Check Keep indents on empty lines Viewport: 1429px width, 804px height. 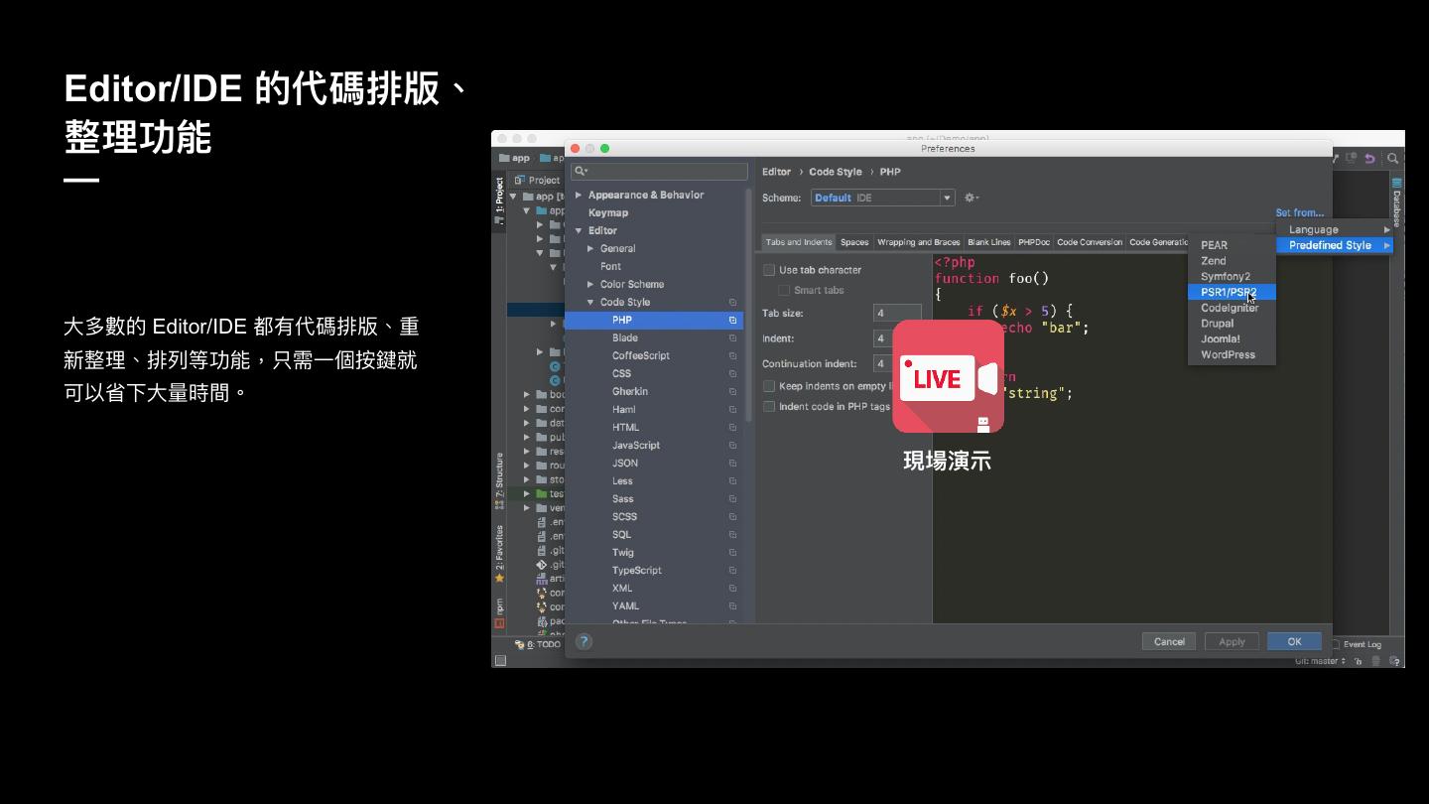(x=769, y=386)
